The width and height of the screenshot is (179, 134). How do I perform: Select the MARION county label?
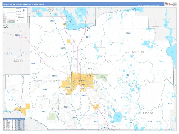(x=138, y=52)
